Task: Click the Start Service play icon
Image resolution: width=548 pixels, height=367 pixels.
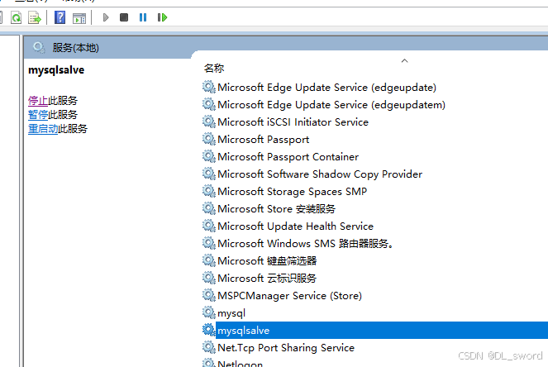Action: tap(106, 17)
